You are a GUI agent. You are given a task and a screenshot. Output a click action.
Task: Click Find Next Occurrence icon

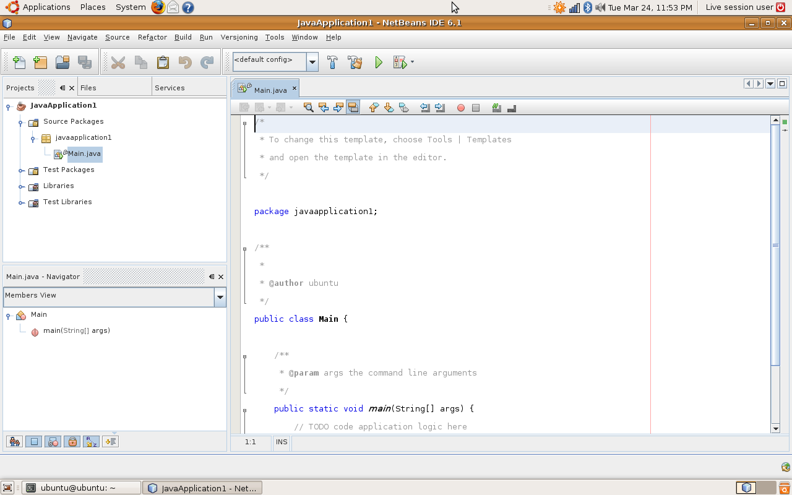point(338,108)
